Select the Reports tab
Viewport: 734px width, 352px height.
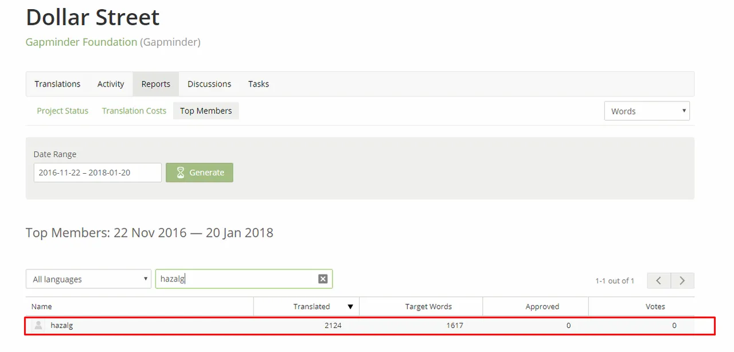(x=156, y=84)
